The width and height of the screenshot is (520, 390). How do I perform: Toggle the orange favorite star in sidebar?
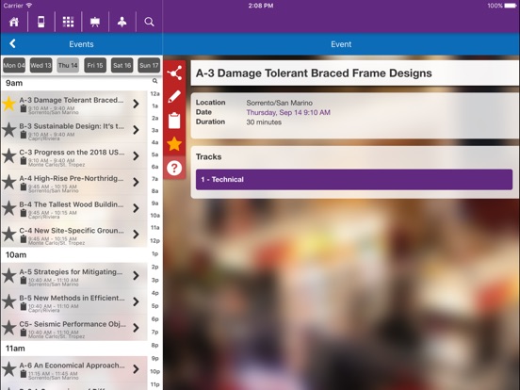pyautogui.click(x=174, y=144)
